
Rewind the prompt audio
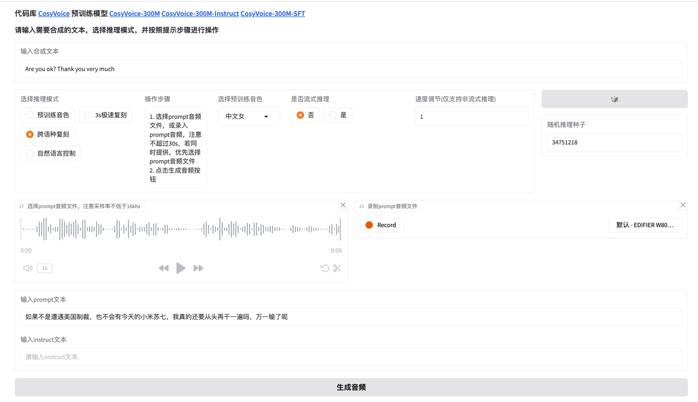(164, 268)
